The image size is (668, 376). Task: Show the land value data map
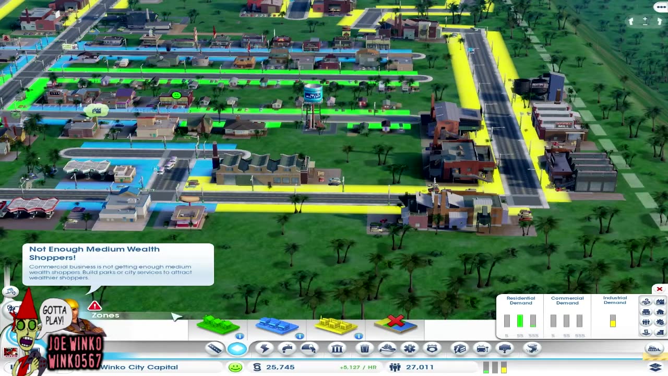(x=646, y=332)
